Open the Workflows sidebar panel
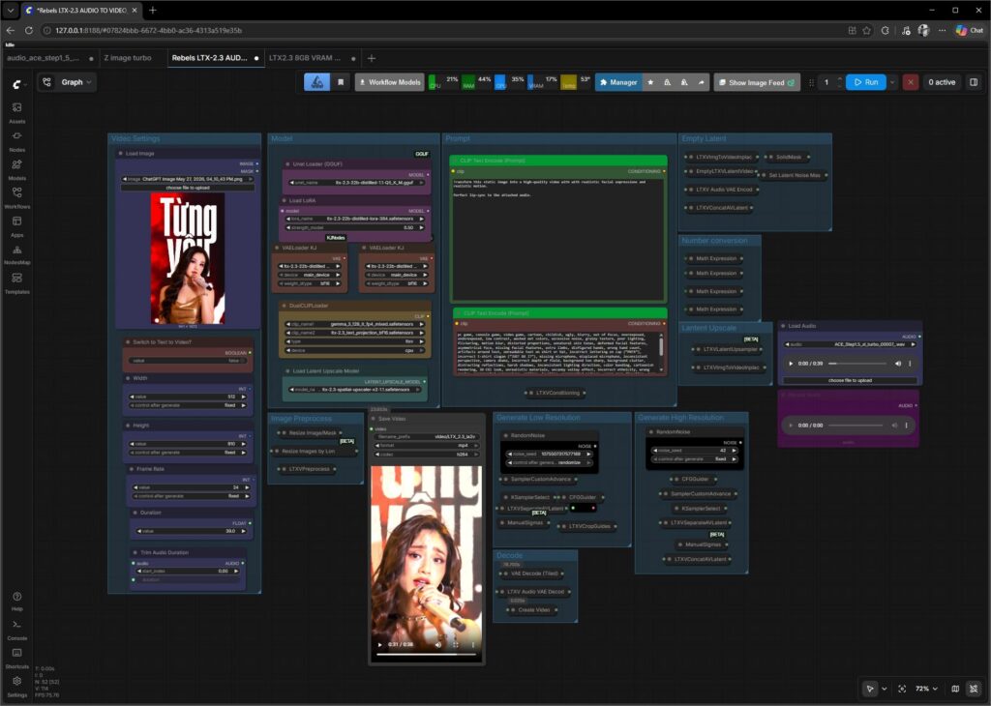 pos(17,197)
